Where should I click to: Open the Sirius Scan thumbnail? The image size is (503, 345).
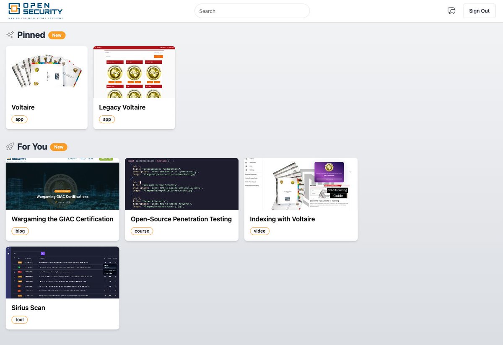click(x=62, y=272)
